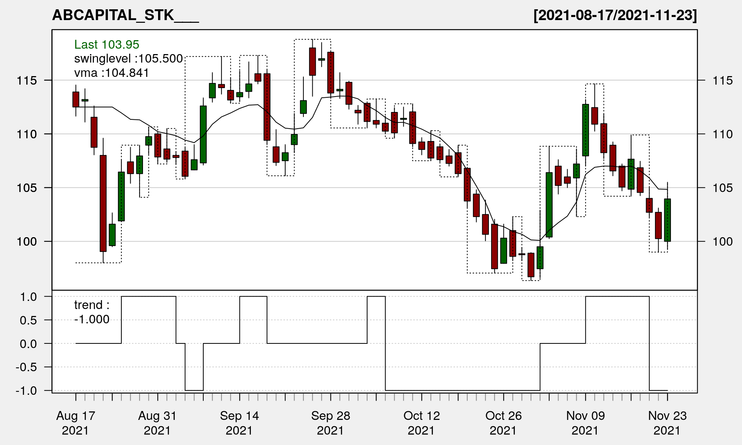The width and height of the screenshot is (742, 445).
Task: Click the left 115 price axis label
Action: [x=27, y=81]
